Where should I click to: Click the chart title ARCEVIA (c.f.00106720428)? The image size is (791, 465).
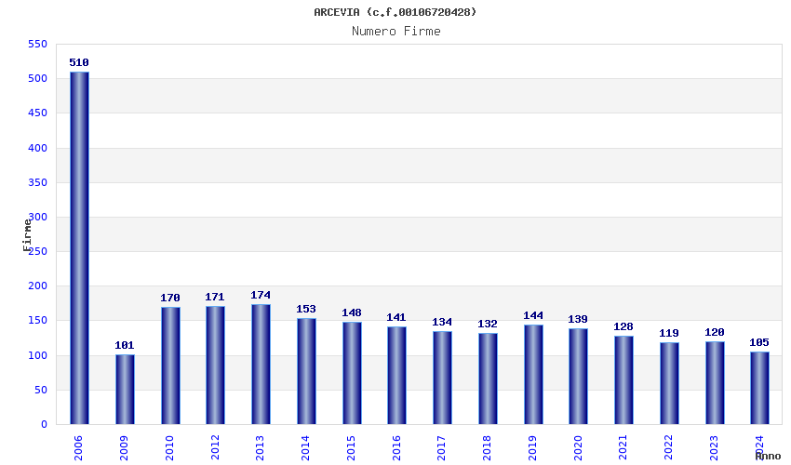click(x=395, y=12)
